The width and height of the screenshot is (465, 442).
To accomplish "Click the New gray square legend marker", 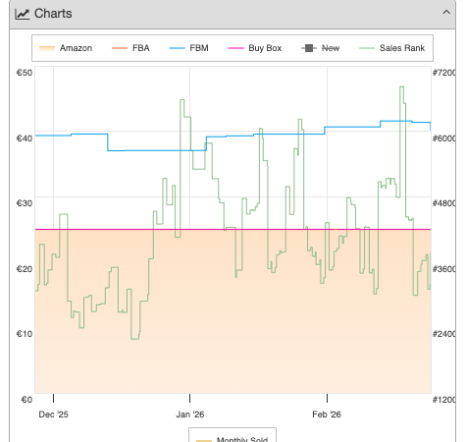I will (309, 48).
